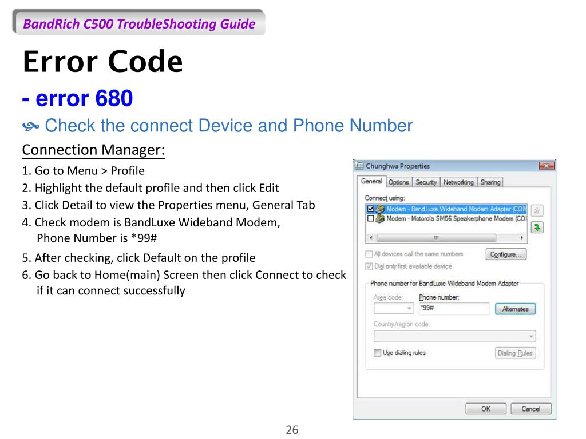Click step 4 'Check modem is BandLuxe' text
The height and width of the screenshot is (439, 586).
tap(151, 222)
